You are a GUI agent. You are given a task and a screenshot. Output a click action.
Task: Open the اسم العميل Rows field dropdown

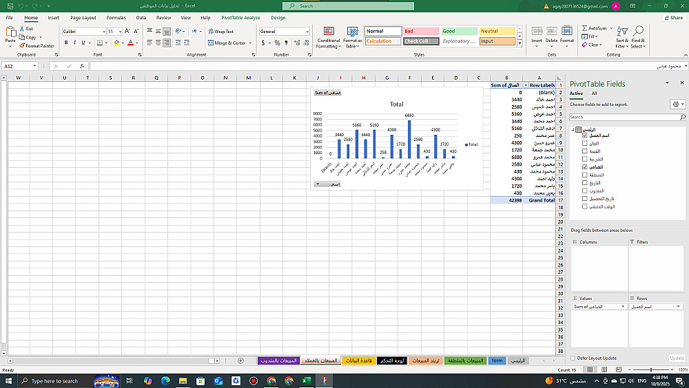click(x=679, y=306)
